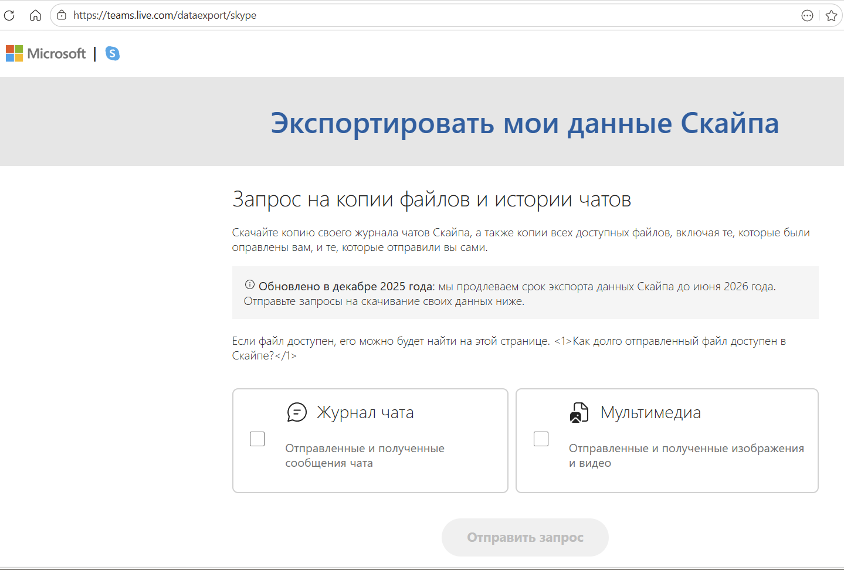This screenshot has width=844, height=570.
Task: Click 'Отправленные и полученные сообщения чата' description
Action: (x=365, y=456)
